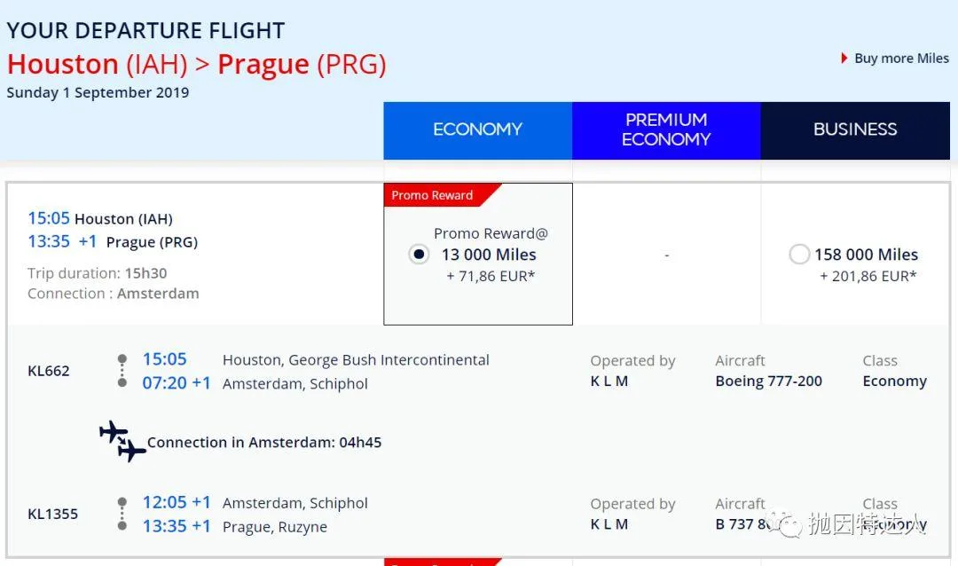Click flight number KL662
The width and height of the screenshot is (958, 566).
(x=49, y=371)
